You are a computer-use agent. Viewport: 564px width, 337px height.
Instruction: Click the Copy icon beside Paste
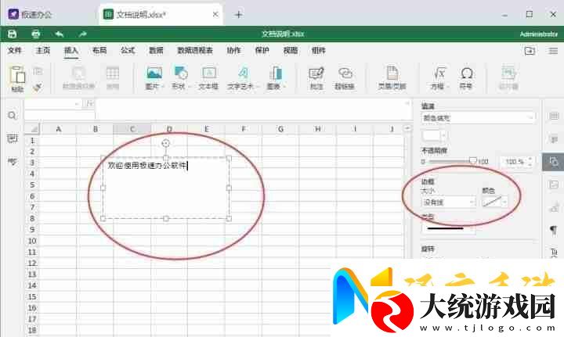click(38, 72)
